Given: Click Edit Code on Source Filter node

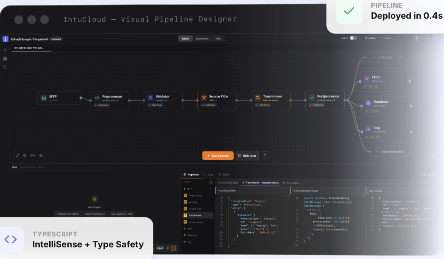Looking at the screenshot, I should point(208,105).
